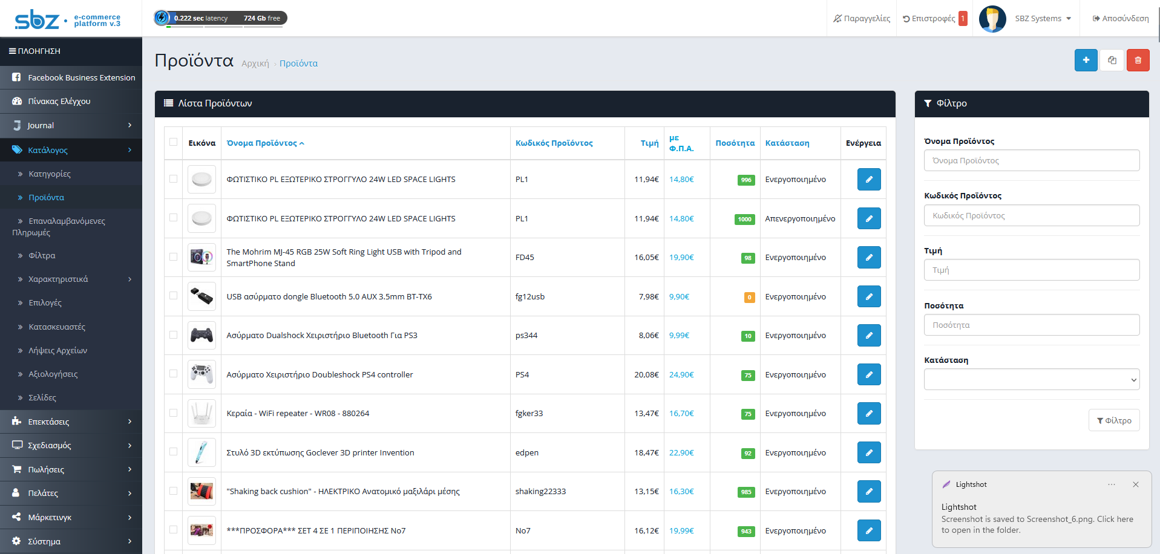The width and height of the screenshot is (1160, 554).
Task: Click the red delete trash button
Action: pos(1138,60)
